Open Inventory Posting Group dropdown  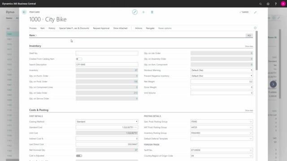tap(251, 133)
